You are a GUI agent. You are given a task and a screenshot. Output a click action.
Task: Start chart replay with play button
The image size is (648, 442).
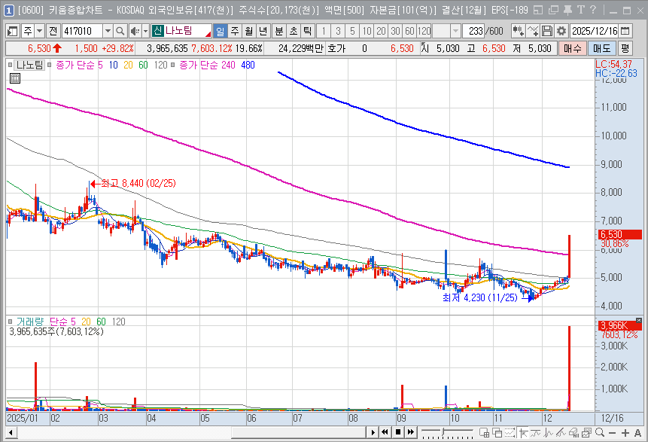coord(373,432)
